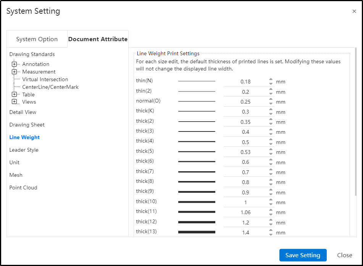Viewport: 363px width, 266px height.
Task: Click the thick(4) value field 0.5
Action: pyautogui.click(x=246, y=142)
